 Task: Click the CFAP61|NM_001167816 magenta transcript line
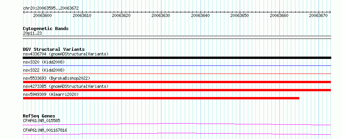[177, 134]
